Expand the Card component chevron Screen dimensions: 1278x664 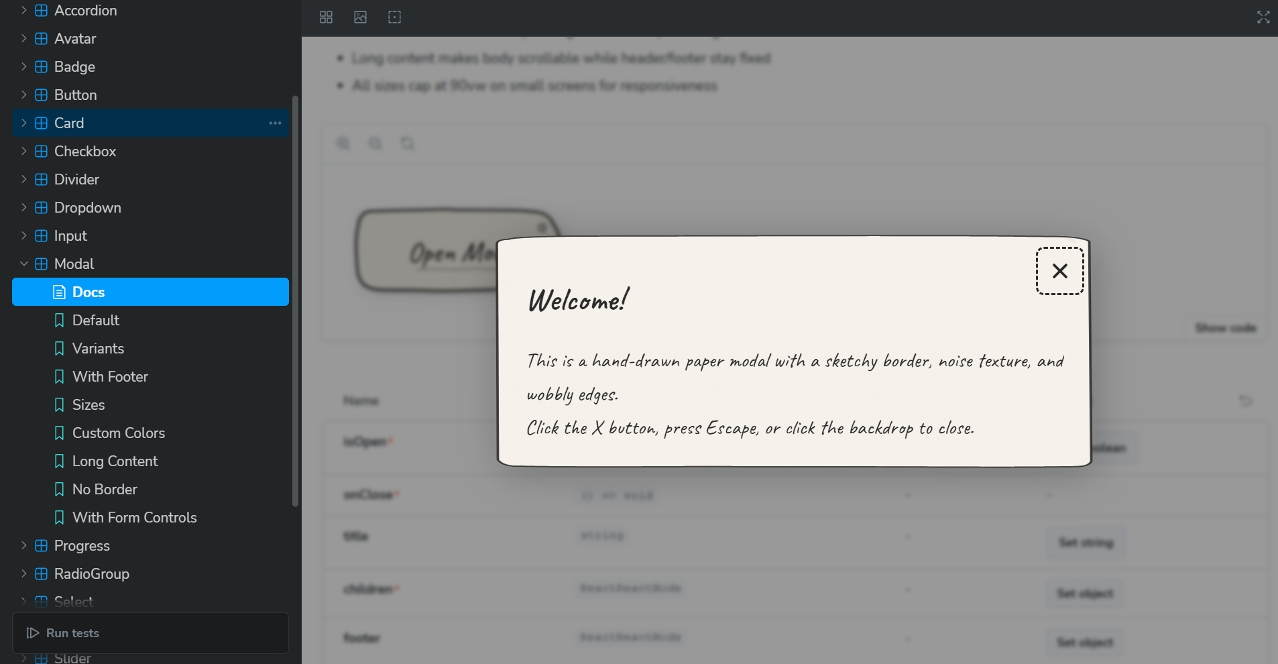[24, 123]
